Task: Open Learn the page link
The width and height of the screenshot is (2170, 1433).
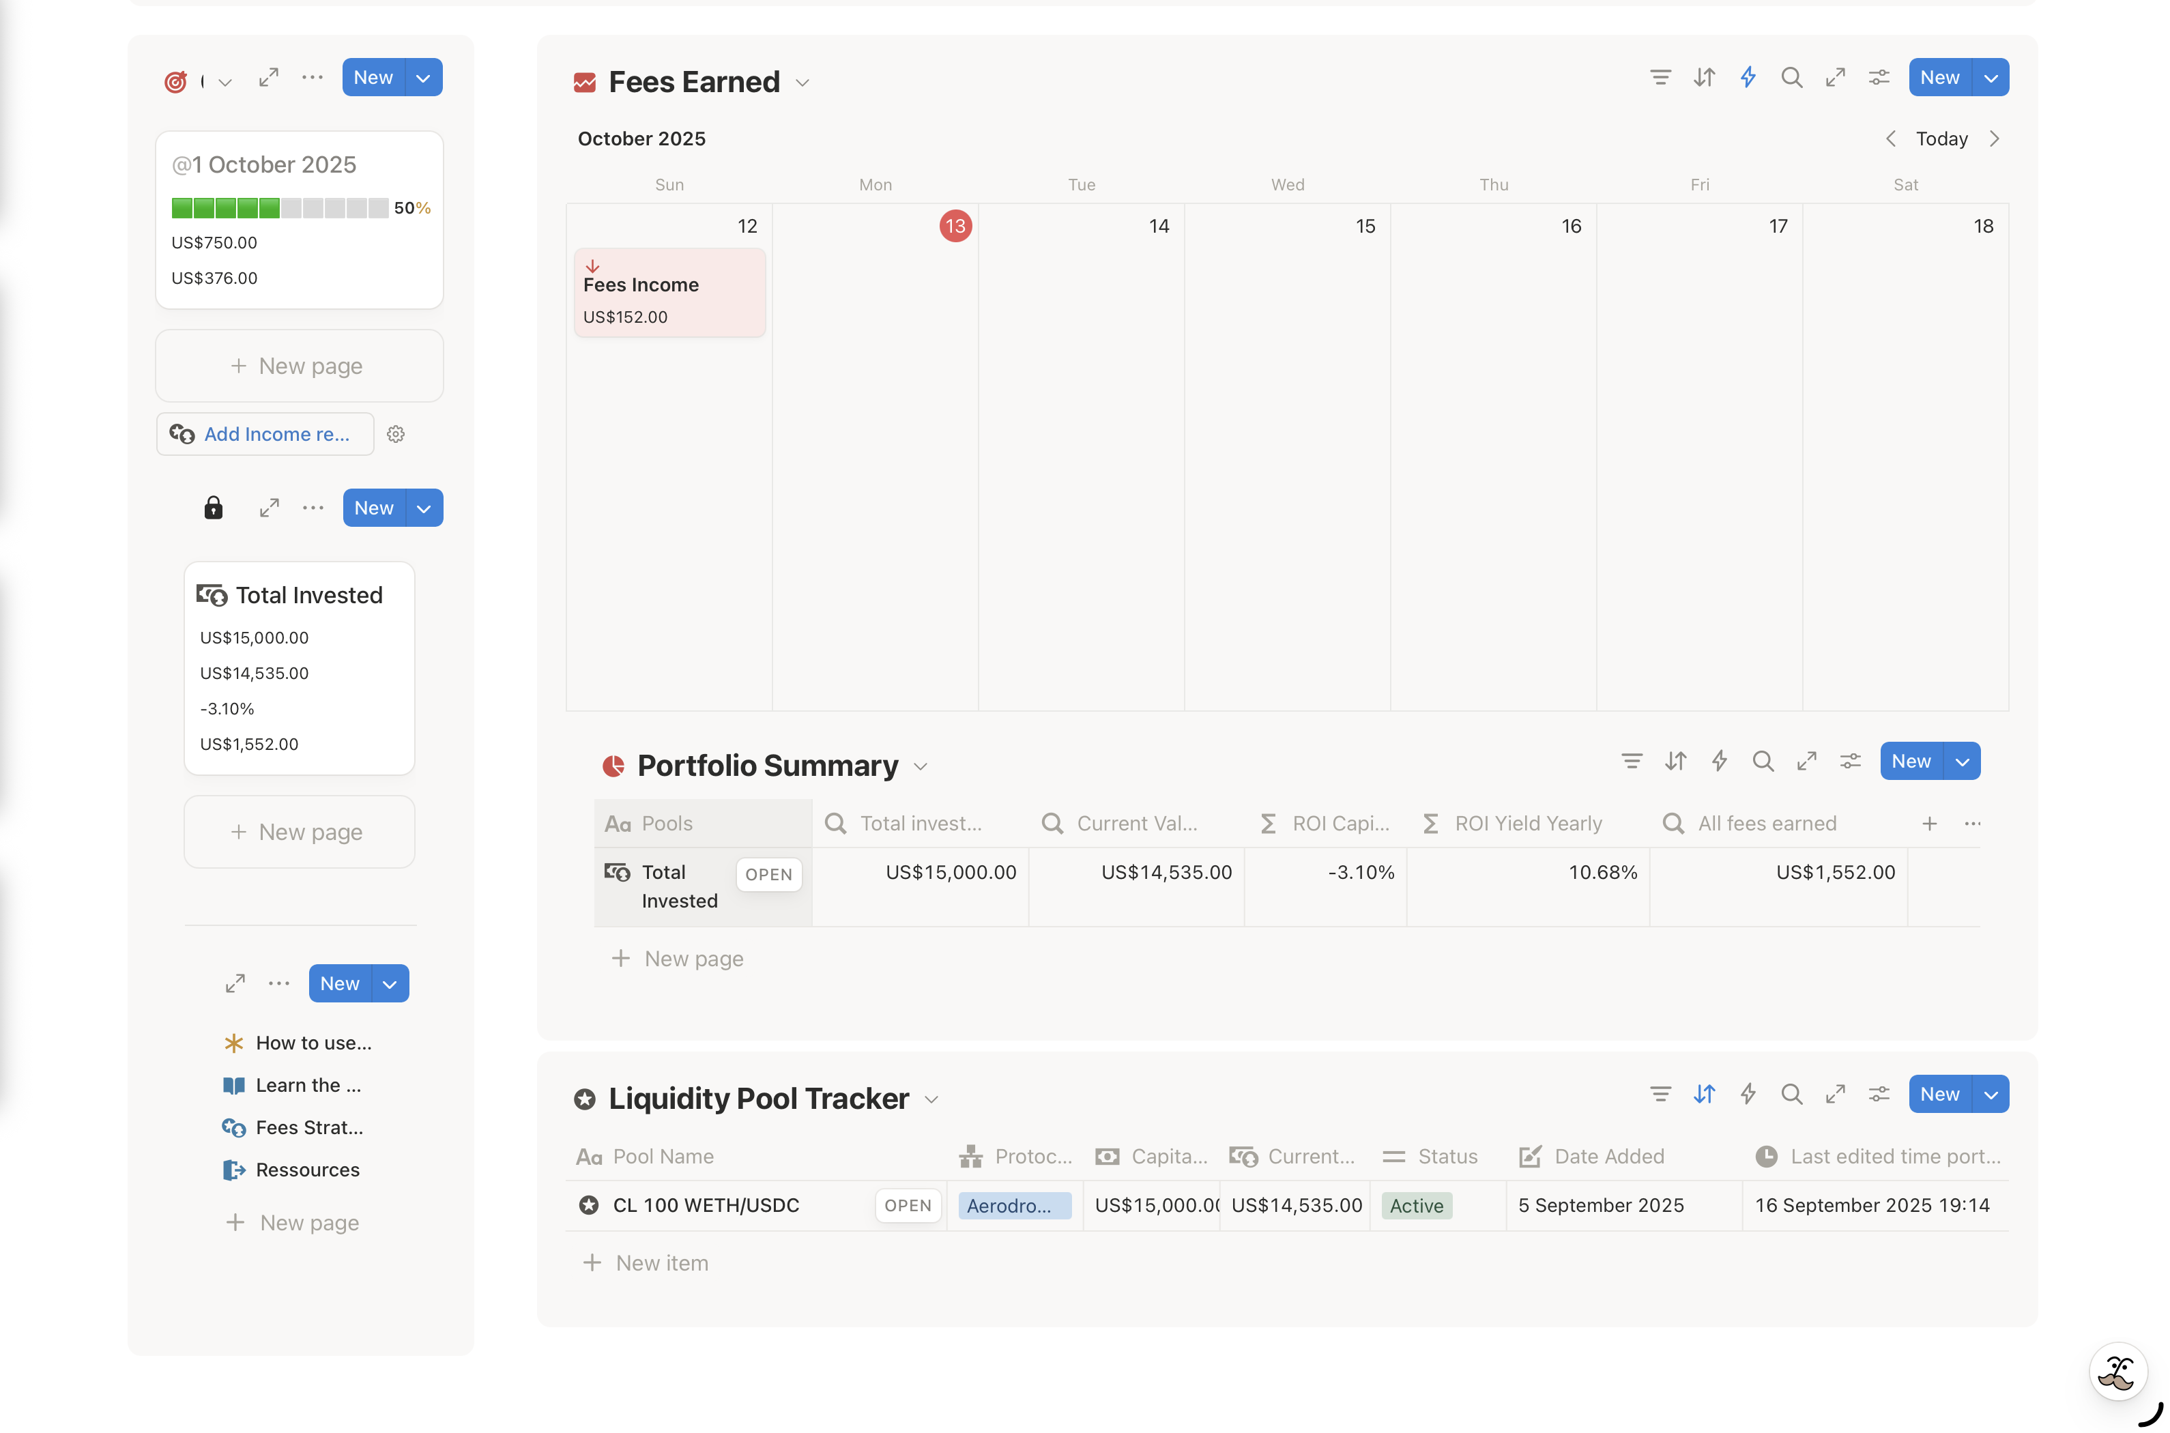Action: coord(292,1085)
